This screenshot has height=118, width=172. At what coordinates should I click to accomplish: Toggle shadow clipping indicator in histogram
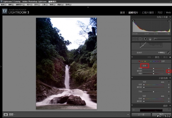[134, 21]
